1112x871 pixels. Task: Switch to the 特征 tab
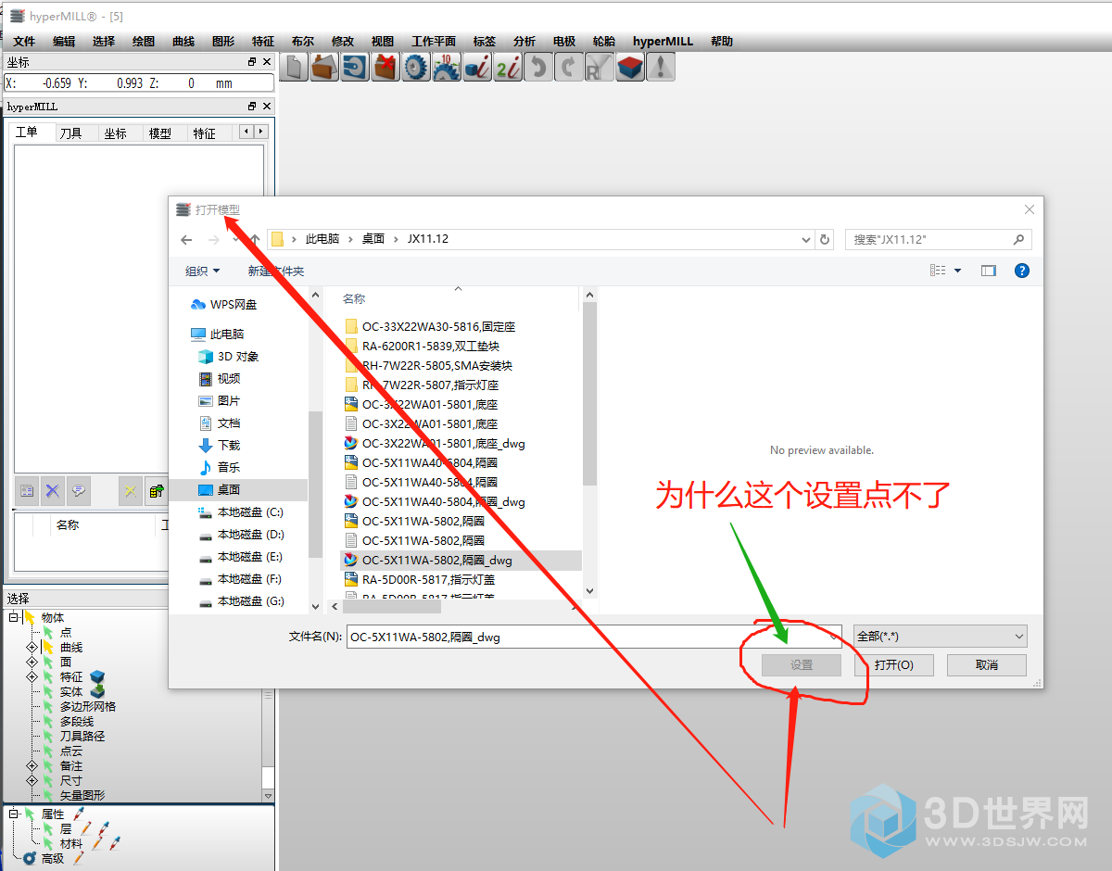[205, 133]
